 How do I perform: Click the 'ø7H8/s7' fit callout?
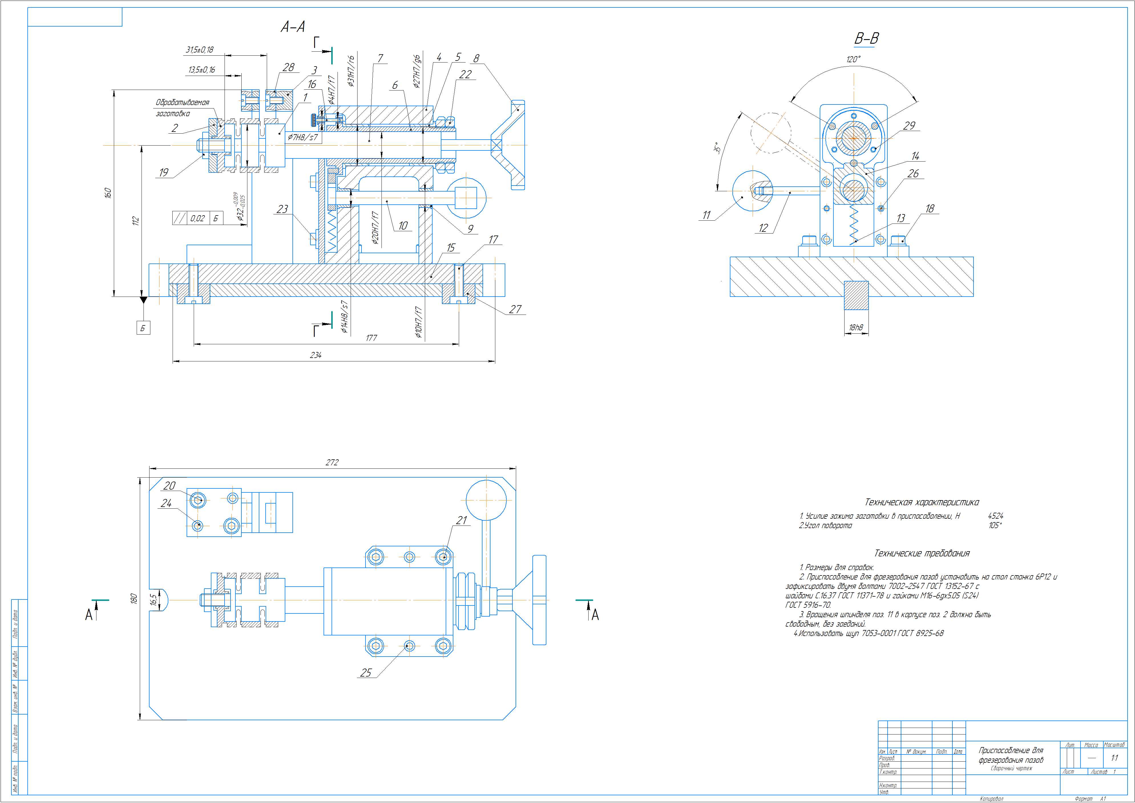tap(302, 137)
